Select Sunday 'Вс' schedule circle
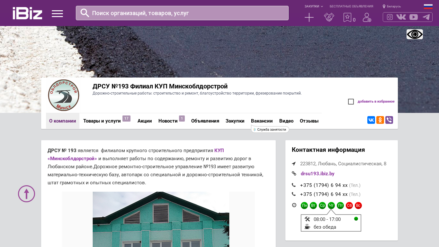The width and height of the screenshot is (439, 247). pyautogui.click(x=358, y=206)
